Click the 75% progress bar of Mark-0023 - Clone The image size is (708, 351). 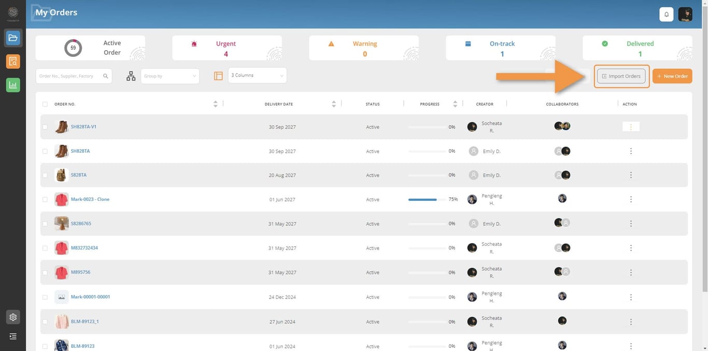[x=427, y=199]
